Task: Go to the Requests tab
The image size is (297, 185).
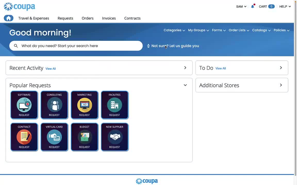Action: [x=65, y=18]
